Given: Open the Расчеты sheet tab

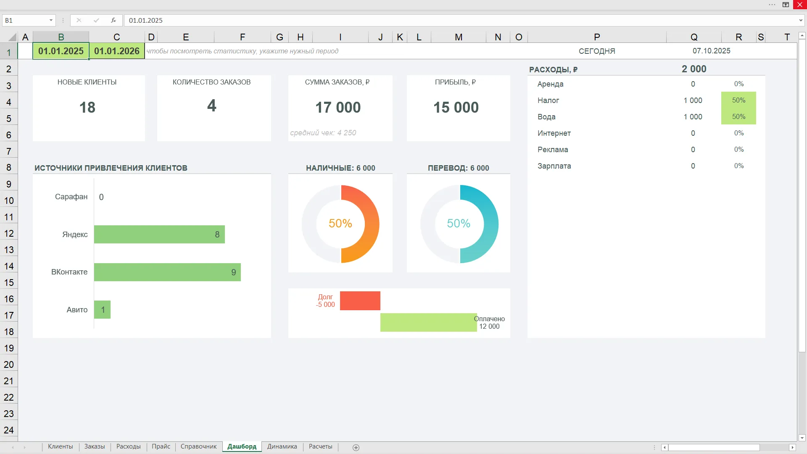Looking at the screenshot, I should (320, 446).
